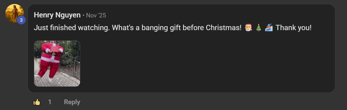
Task: Open the Henry Nguyen username link
Action: [x=57, y=15]
